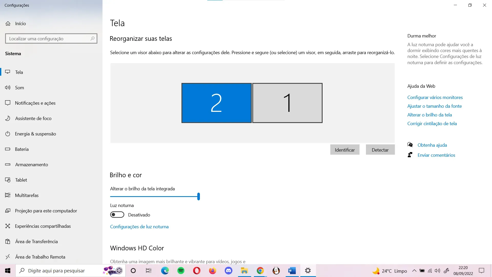
Task: Open the Som settings page
Action: pos(51,87)
